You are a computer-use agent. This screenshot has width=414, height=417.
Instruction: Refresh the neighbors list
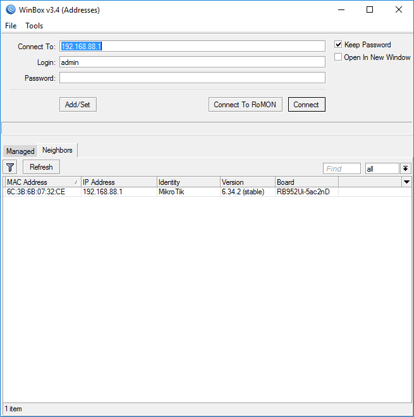(x=41, y=167)
